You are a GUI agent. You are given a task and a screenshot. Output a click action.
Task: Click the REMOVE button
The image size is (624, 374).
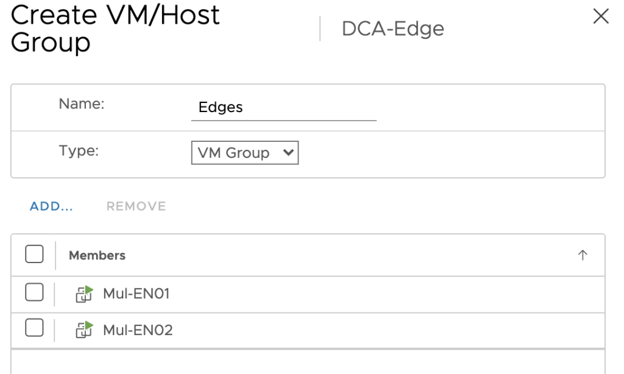(136, 206)
